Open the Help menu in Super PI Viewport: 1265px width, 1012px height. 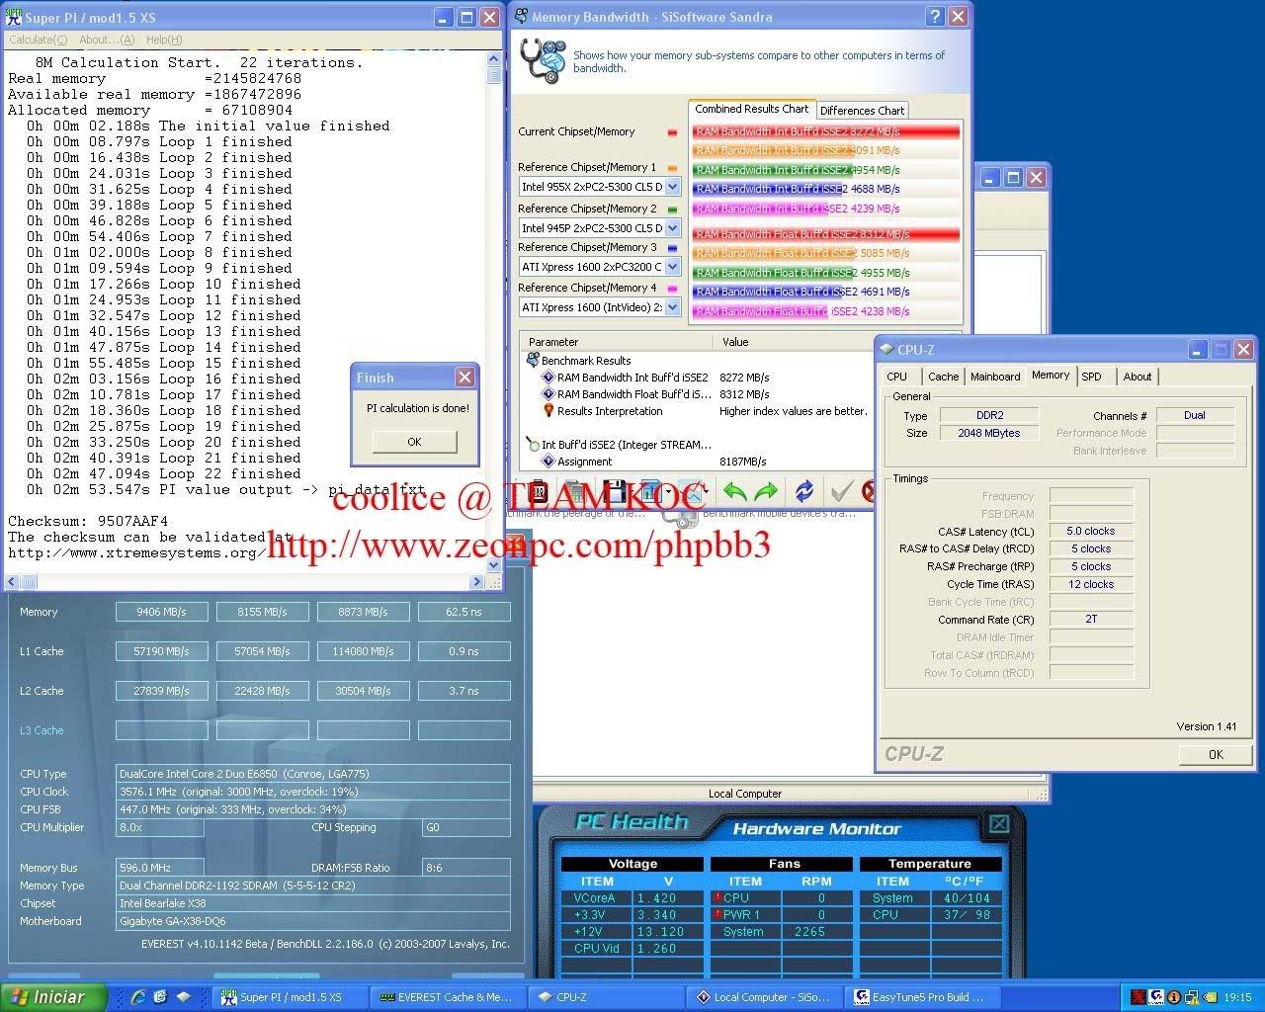[163, 40]
